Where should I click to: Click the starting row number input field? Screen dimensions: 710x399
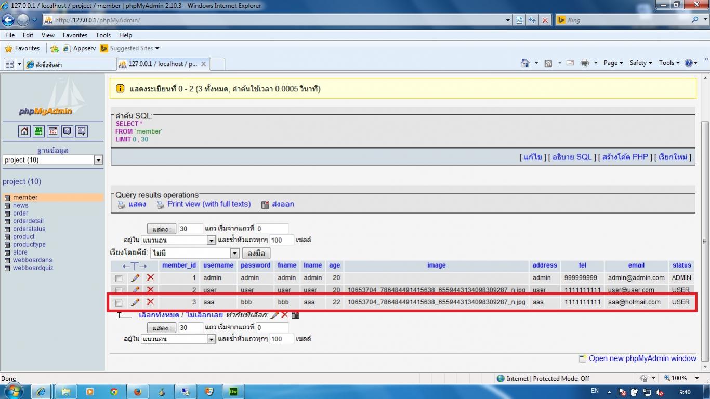[272, 229]
